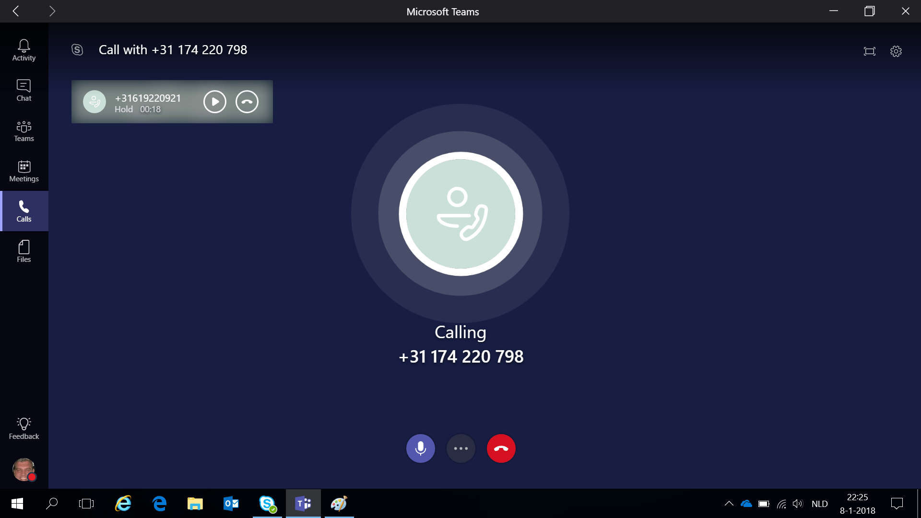Launch Microsoft Edge from taskbar
The height and width of the screenshot is (518, 921).
pyautogui.click(x=159, y=504)
